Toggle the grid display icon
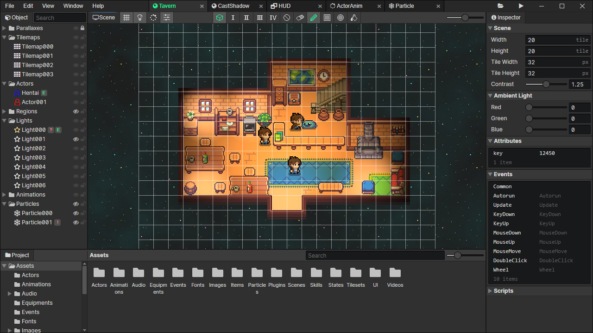The height and width of the screenshot is (333, 593). coord(126,18)
